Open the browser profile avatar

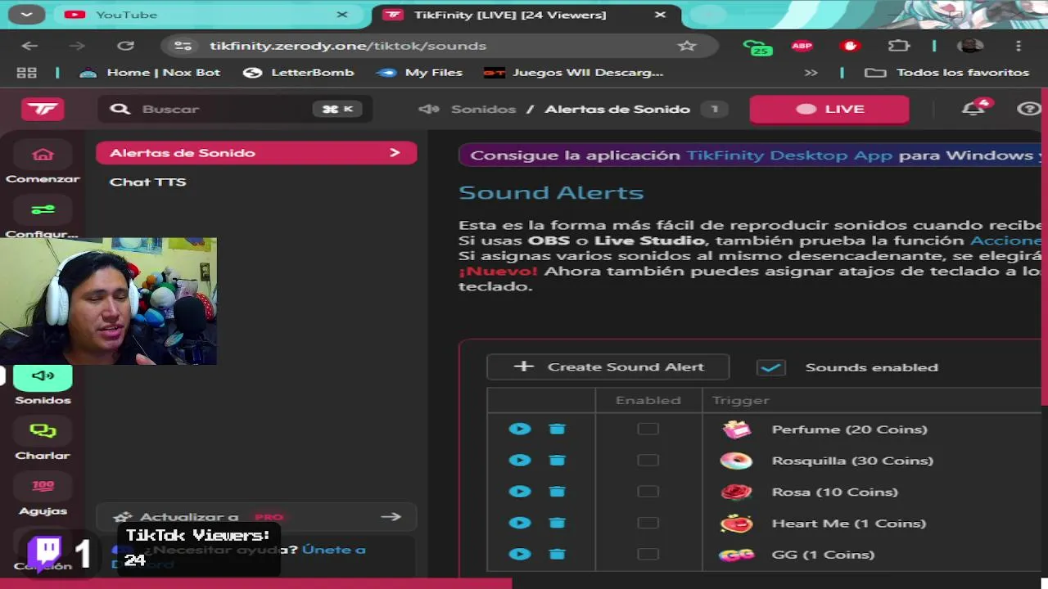point(971,46)
